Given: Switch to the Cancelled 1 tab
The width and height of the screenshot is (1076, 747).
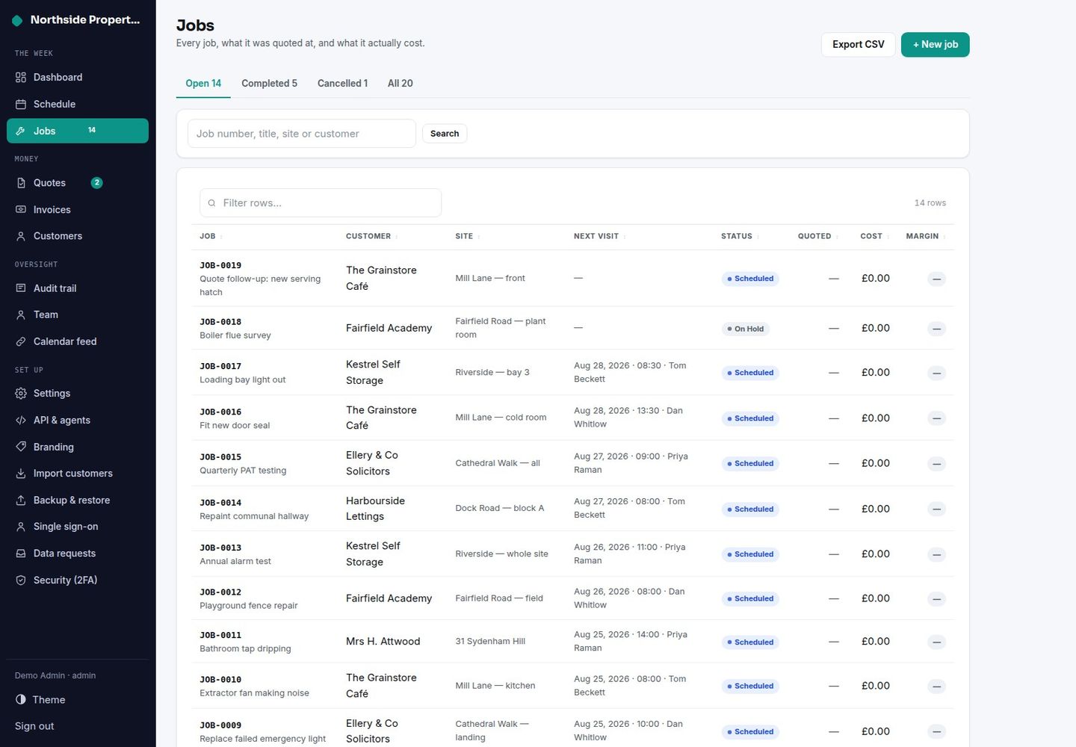Looking at the screenshot, I should point(342,84).
